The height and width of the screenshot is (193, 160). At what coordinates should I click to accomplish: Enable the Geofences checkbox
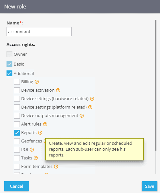click(17, 141)
